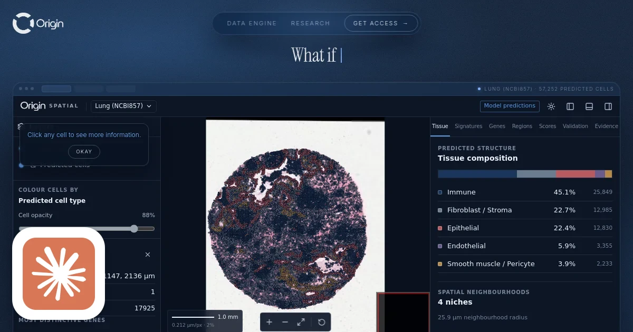Open the Data Engine nav link
Image resolution: width=633 pixels, height=332 pixels.
(252, 23)
